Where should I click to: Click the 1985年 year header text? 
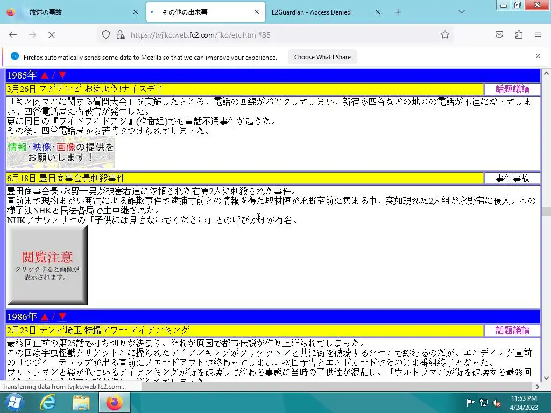(x=22, y=75)
